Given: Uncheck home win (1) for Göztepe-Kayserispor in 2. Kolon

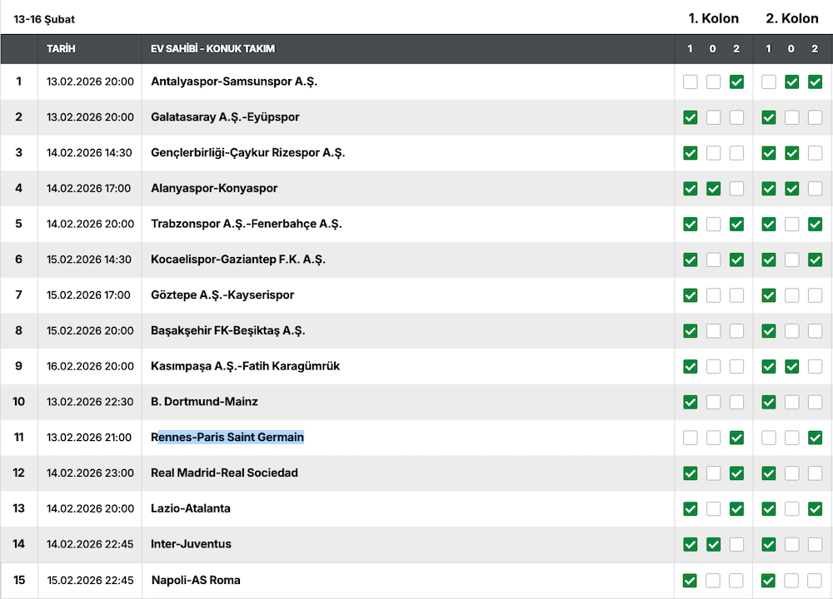Looking at the screenshot, I should click(768, 295).
